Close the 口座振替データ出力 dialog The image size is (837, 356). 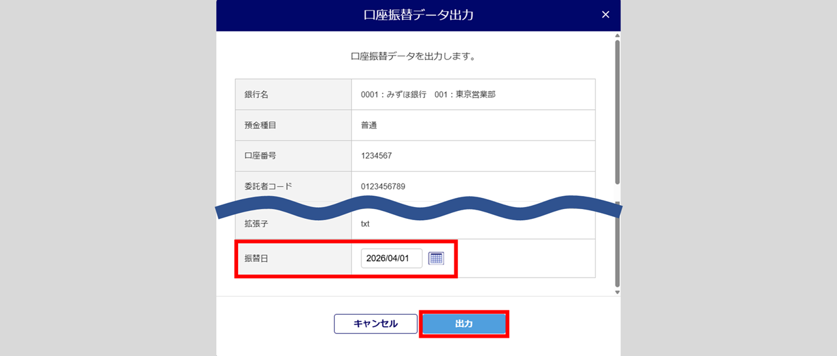point(606,15)
